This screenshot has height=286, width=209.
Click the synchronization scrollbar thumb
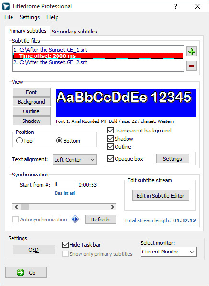coord(24,207)
